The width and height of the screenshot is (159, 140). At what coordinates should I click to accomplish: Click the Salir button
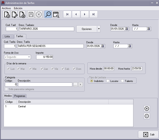(x=148, y=135)
